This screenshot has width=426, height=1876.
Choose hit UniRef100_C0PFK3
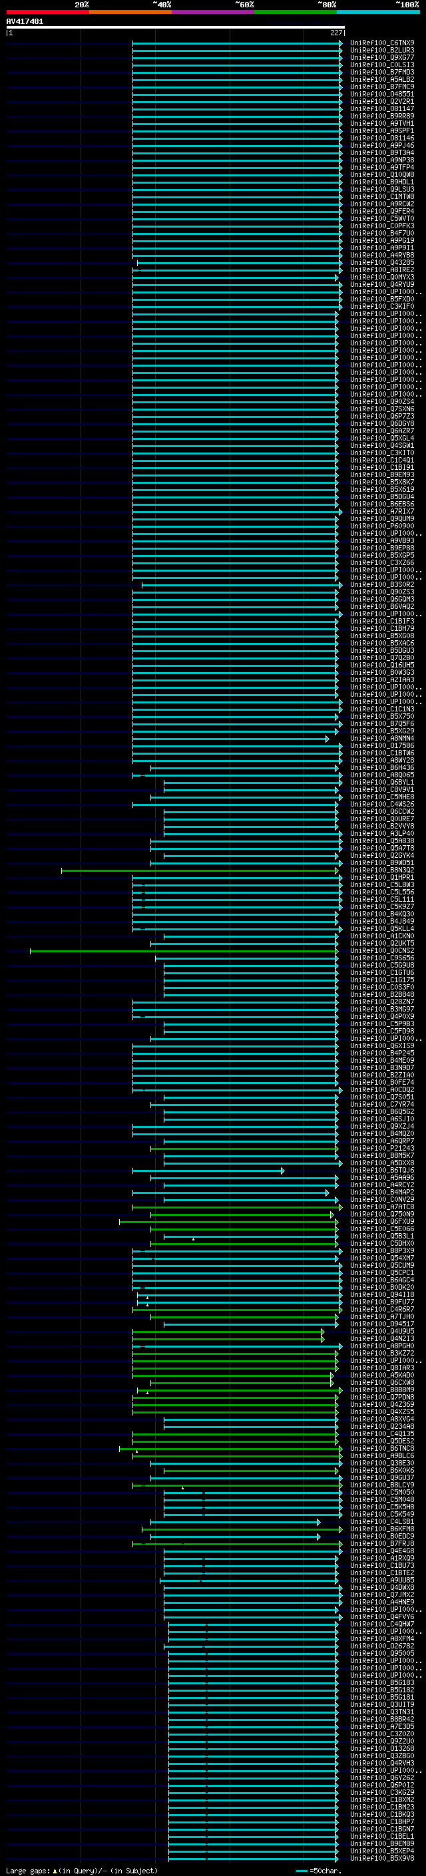click(382, 226)
